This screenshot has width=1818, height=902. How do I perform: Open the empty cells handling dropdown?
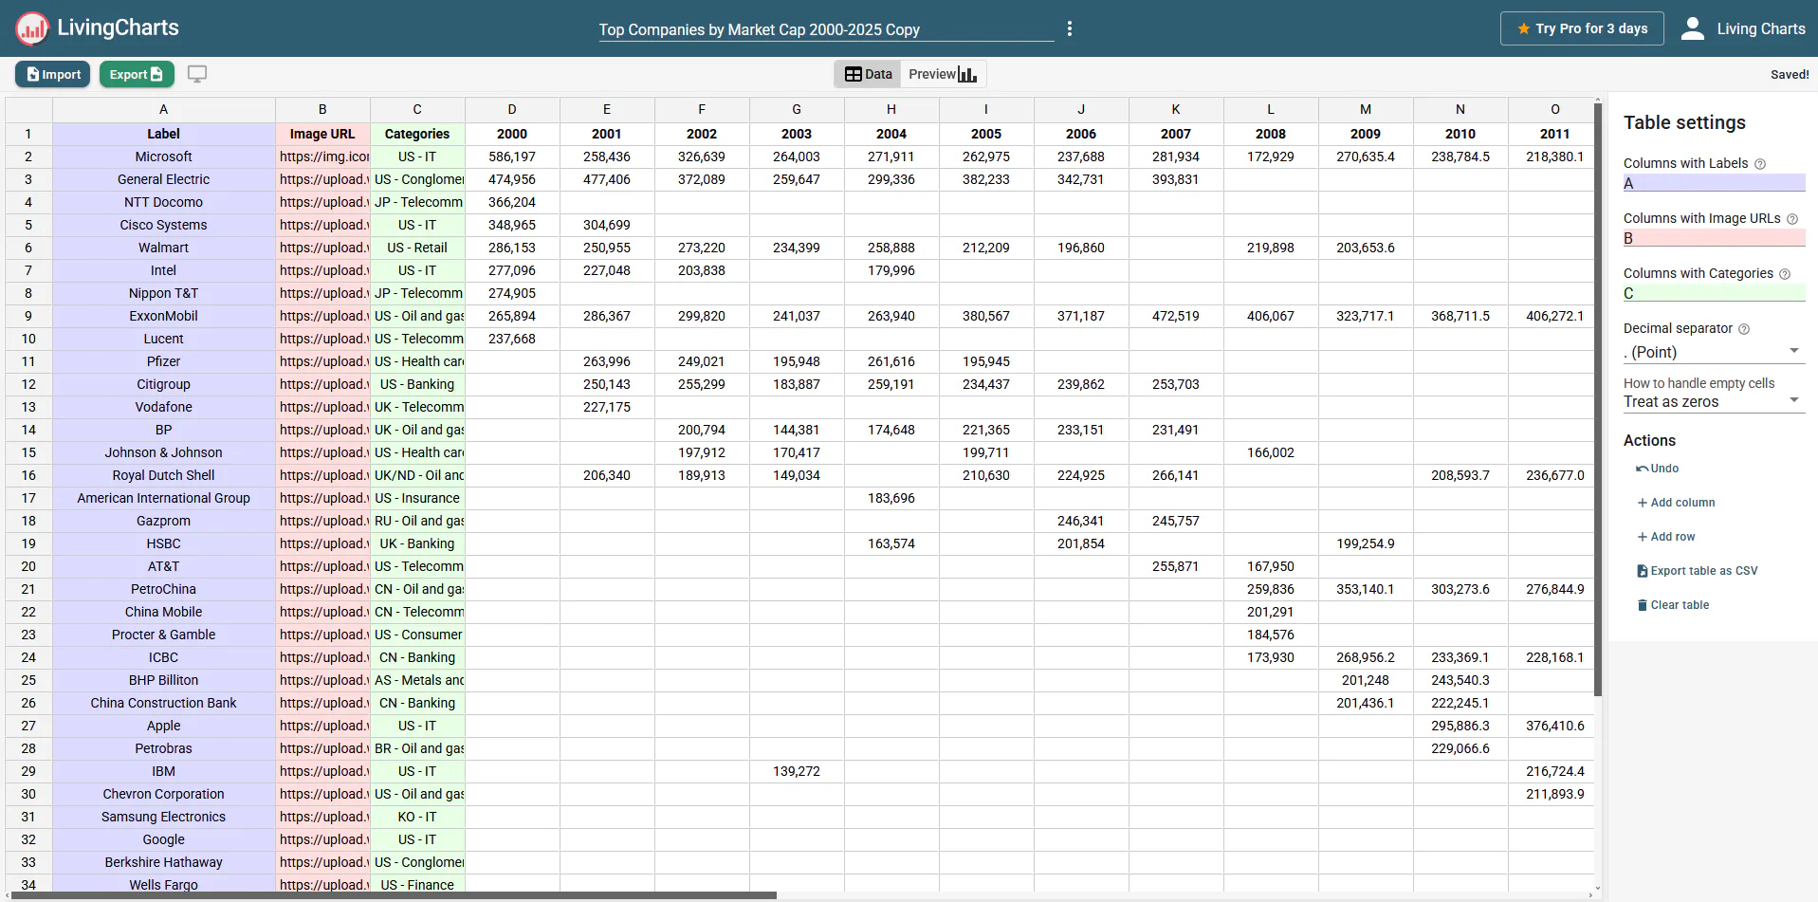(1714, 401)
